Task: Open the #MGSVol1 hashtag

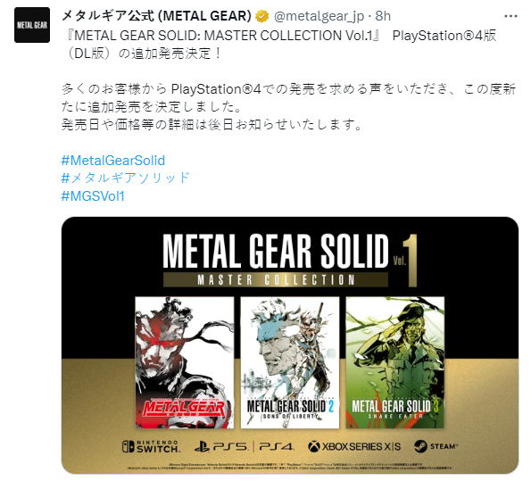Action: coord(93,196)
